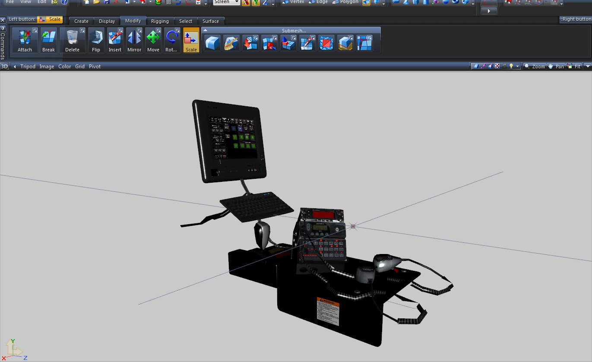Screen dimensions: 592x362
Task: Select the Rotate tool
Action: tap(171, 40)
